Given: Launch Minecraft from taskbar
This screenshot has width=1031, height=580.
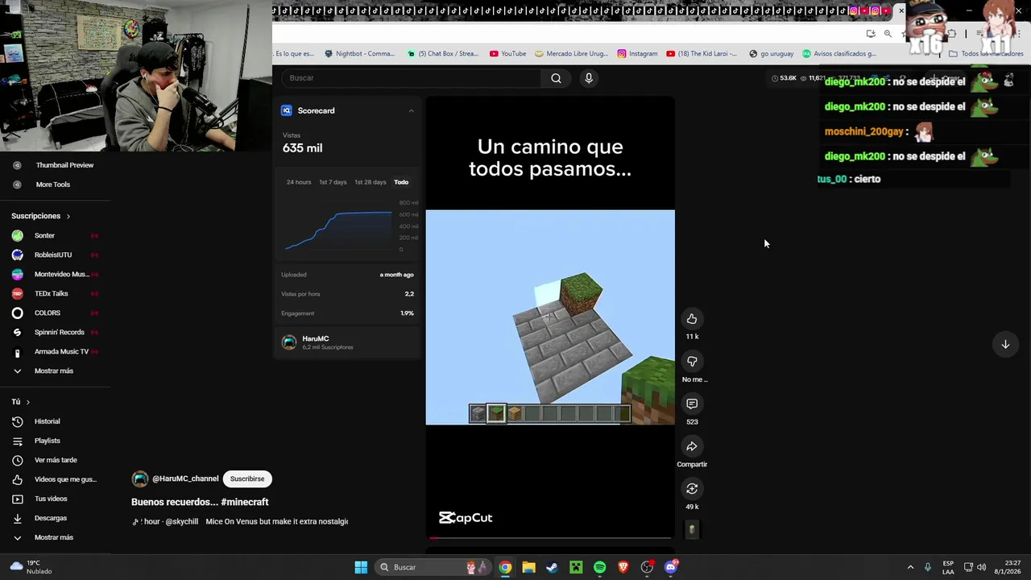Looking at the screenshot, I should pyautogui.click(x=576, y=567).
